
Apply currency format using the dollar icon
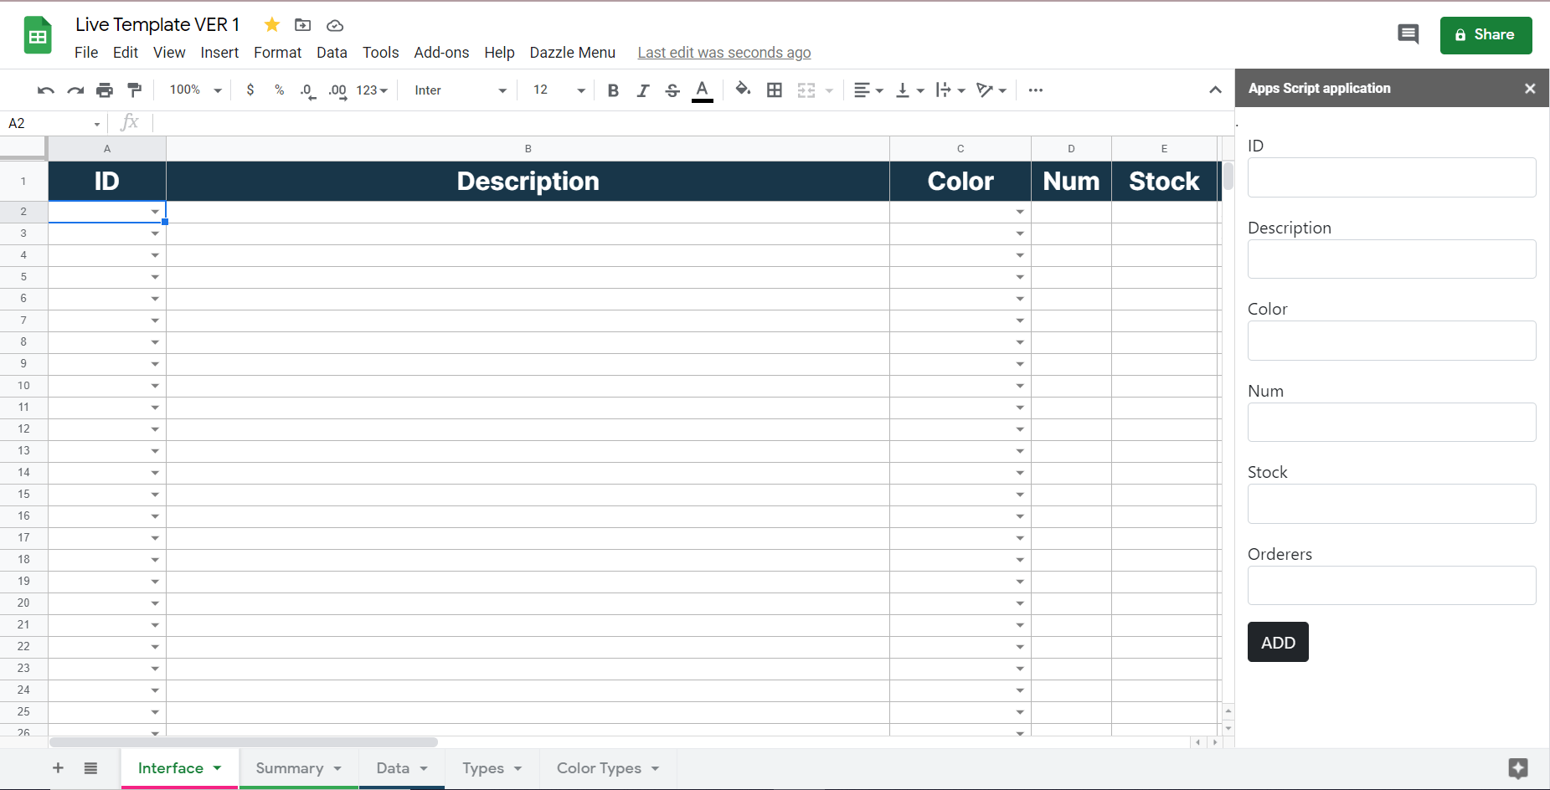pyautogui.click(x=250, y=90)
